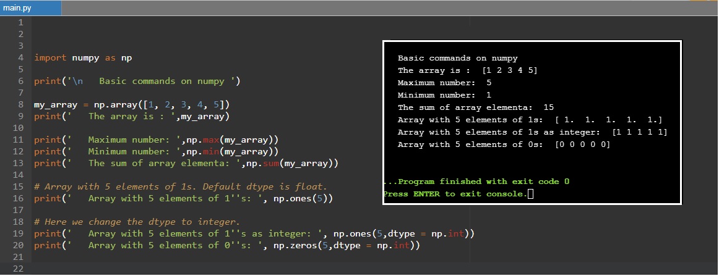
Task: Click console line 'elements of 1s as integer'
Action: pos(532,132)
